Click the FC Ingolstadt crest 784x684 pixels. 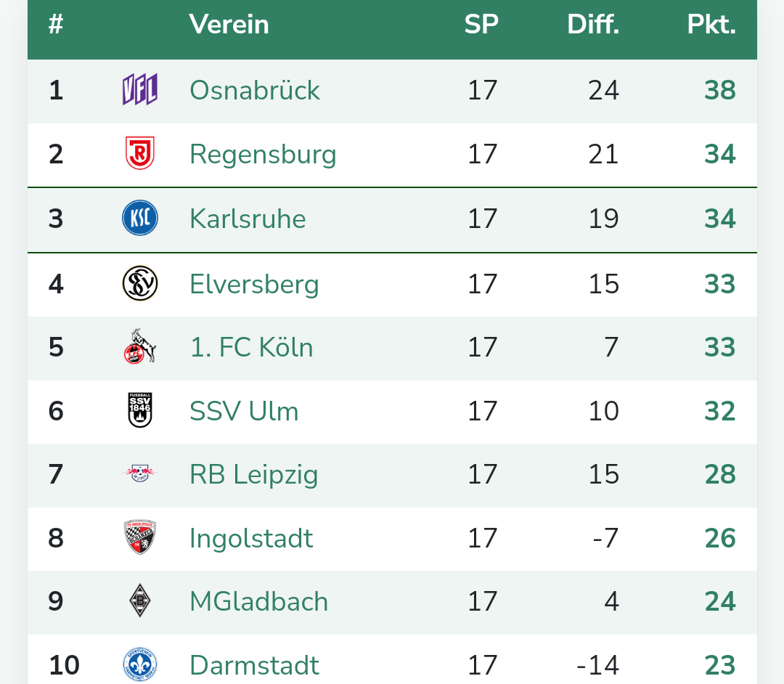[140, 538]
